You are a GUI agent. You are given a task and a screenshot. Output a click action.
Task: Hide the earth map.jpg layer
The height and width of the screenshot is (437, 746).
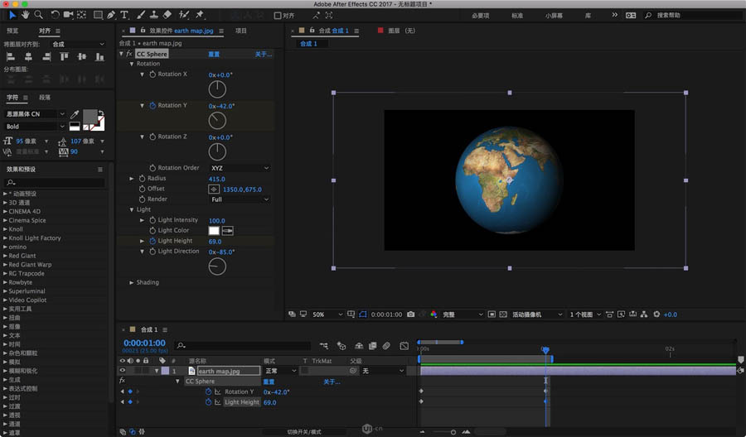[x=123, y=372]
